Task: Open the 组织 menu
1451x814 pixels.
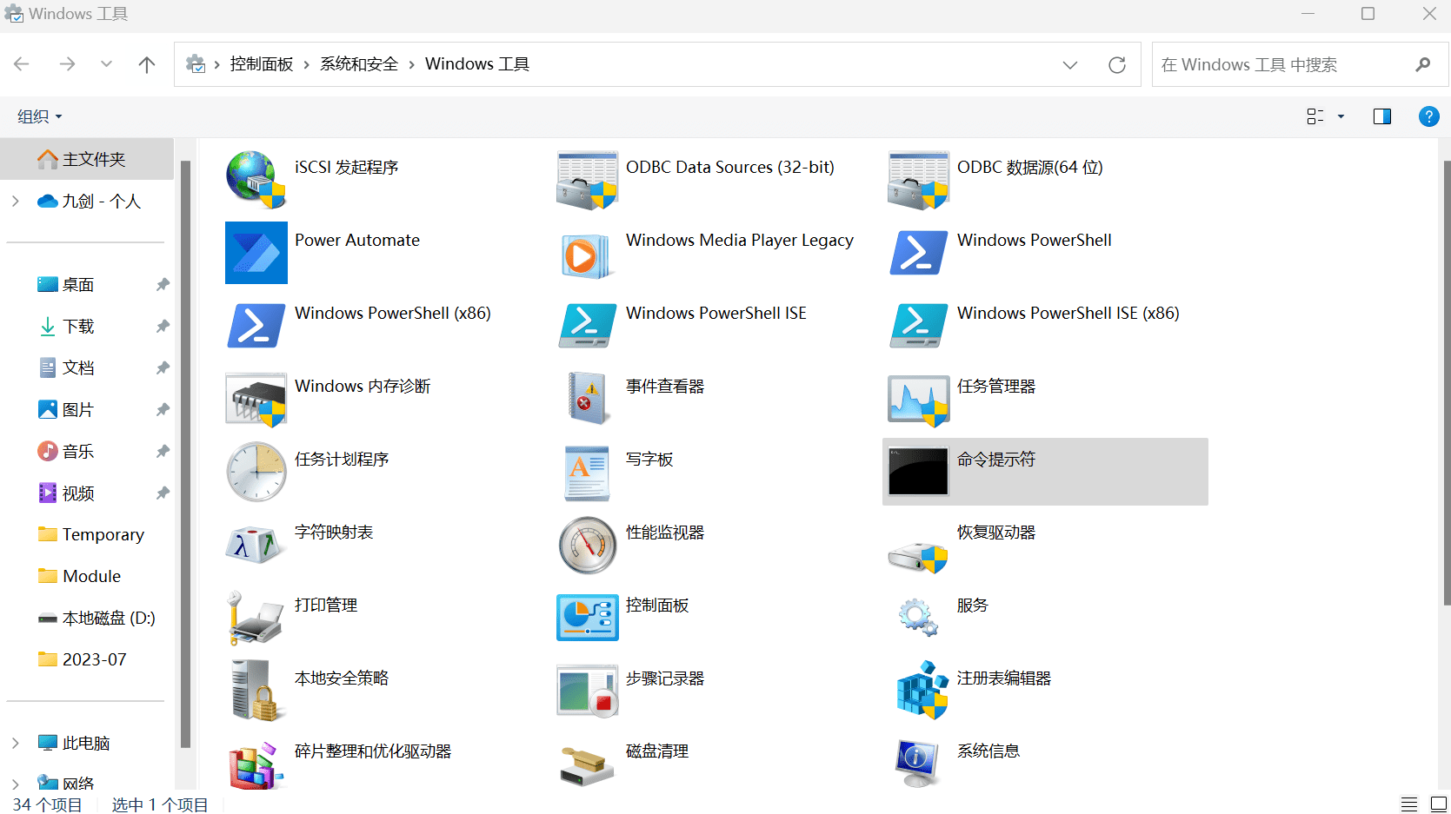Action: [40, 116]
